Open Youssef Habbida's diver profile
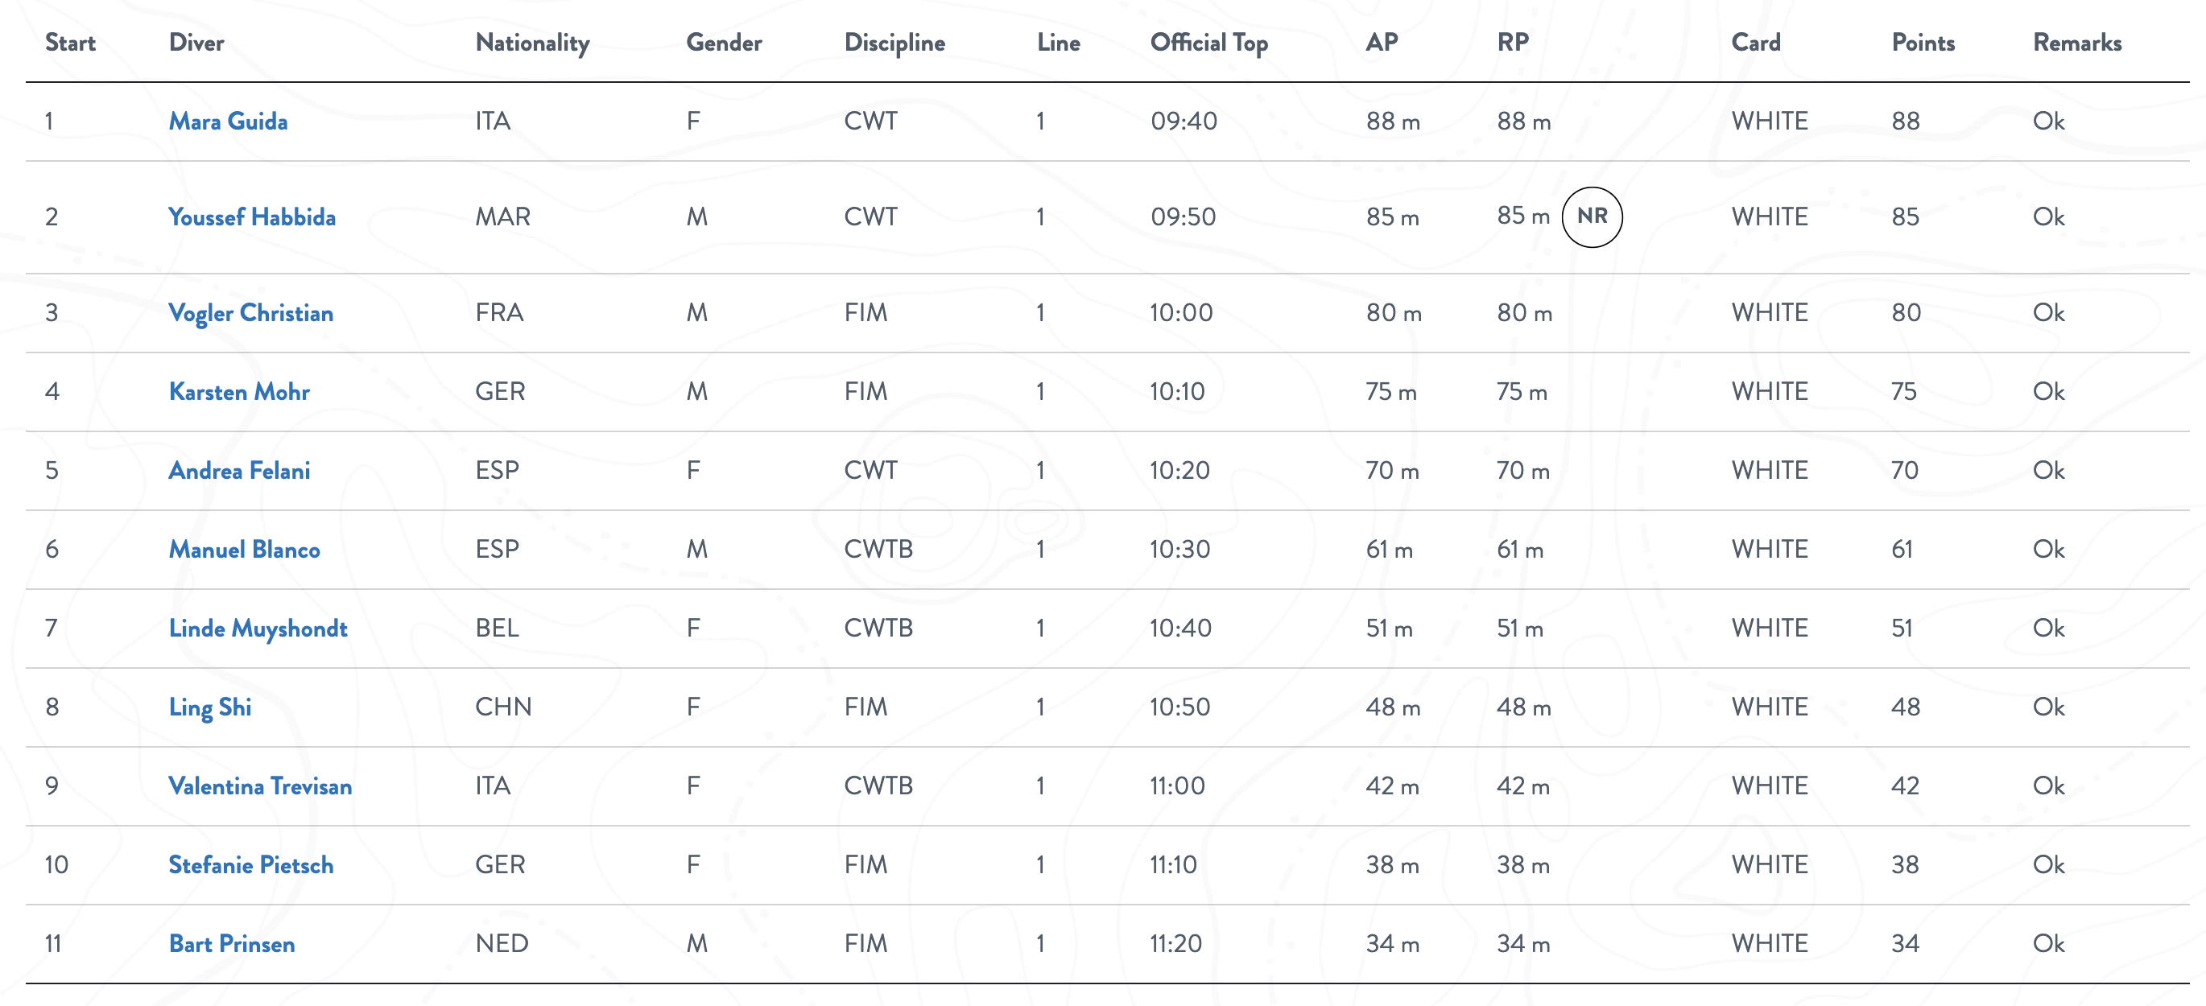The image size is (2206, 1006). [252, 217]
